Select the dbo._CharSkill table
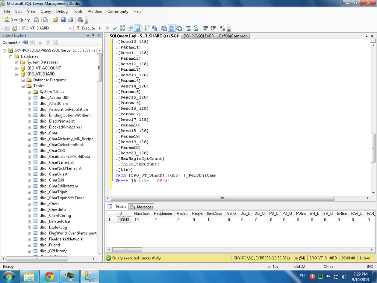 click(52, 180)
